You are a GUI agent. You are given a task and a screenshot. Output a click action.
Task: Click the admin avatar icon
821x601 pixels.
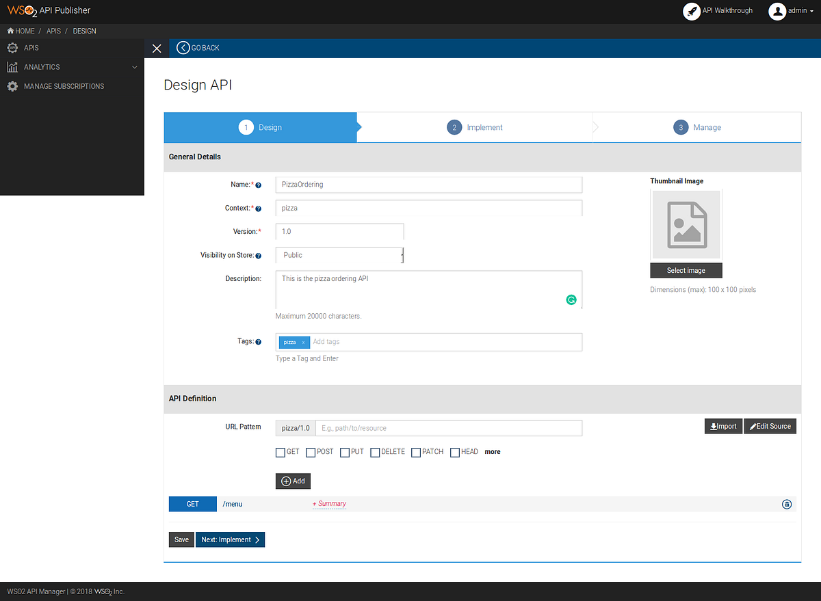(777, 11)
